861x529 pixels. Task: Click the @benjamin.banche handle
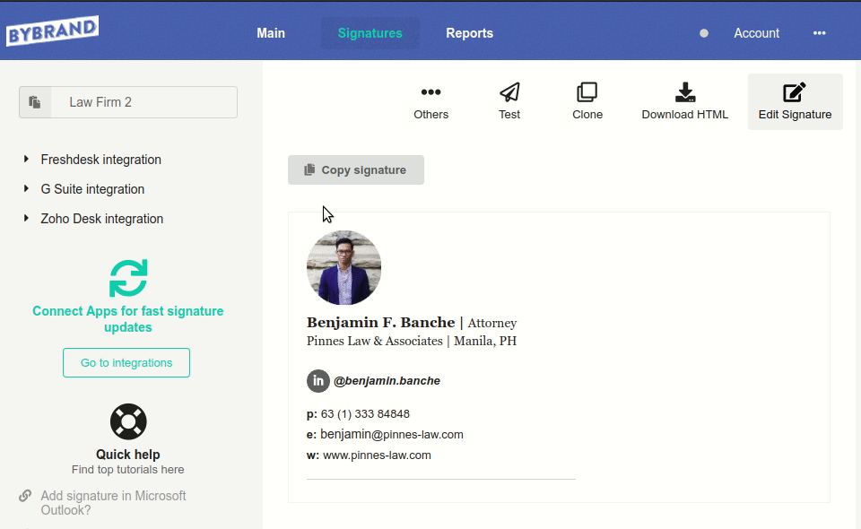tap(387, 381)
